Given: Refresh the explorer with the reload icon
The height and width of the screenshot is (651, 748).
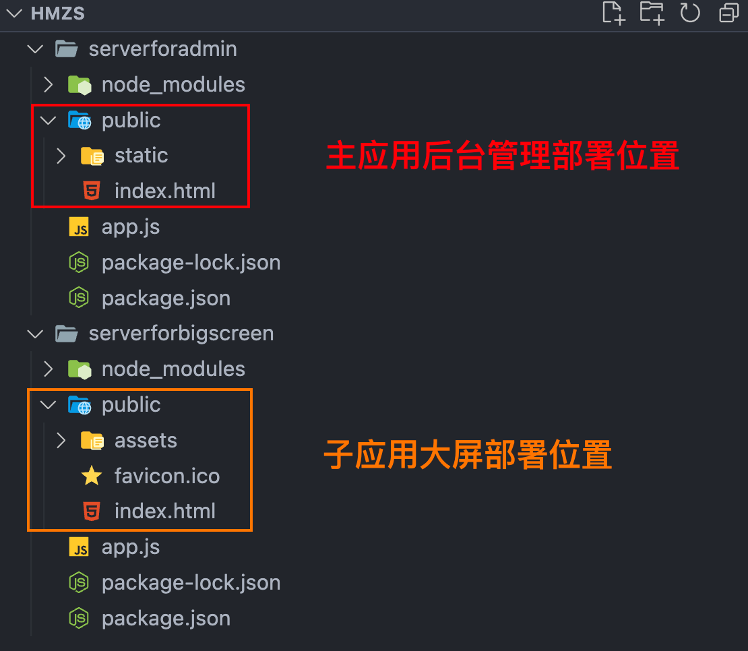Looking at the screenshot, I should [690, 13].
